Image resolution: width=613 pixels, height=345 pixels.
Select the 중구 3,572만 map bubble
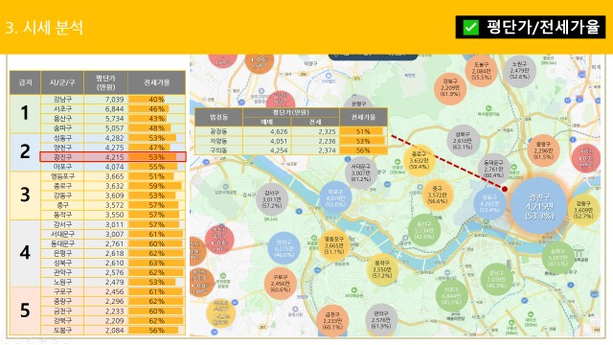tap(437, 195)
